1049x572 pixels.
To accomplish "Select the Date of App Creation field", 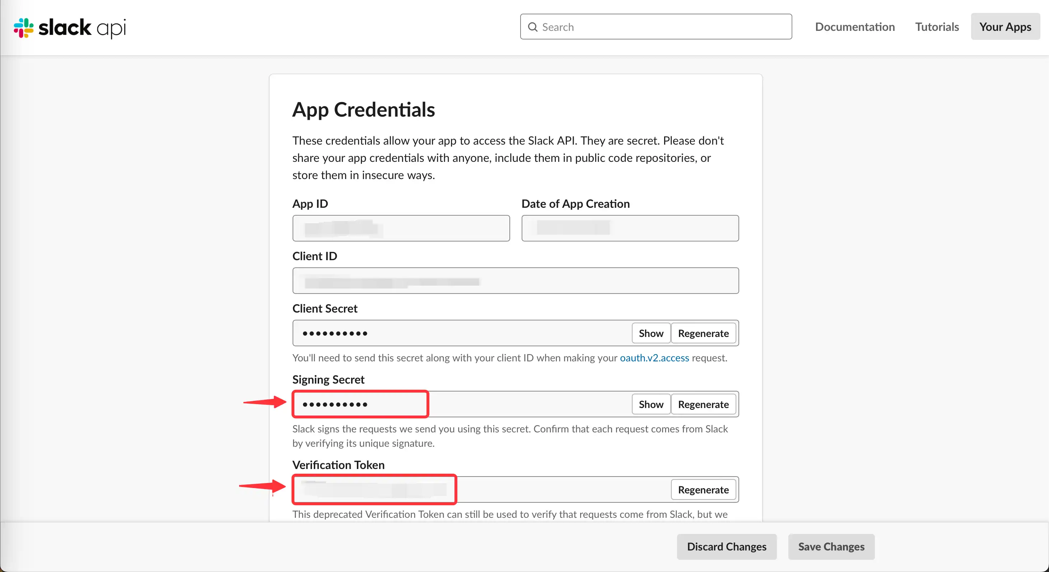I will coord(630,228).
